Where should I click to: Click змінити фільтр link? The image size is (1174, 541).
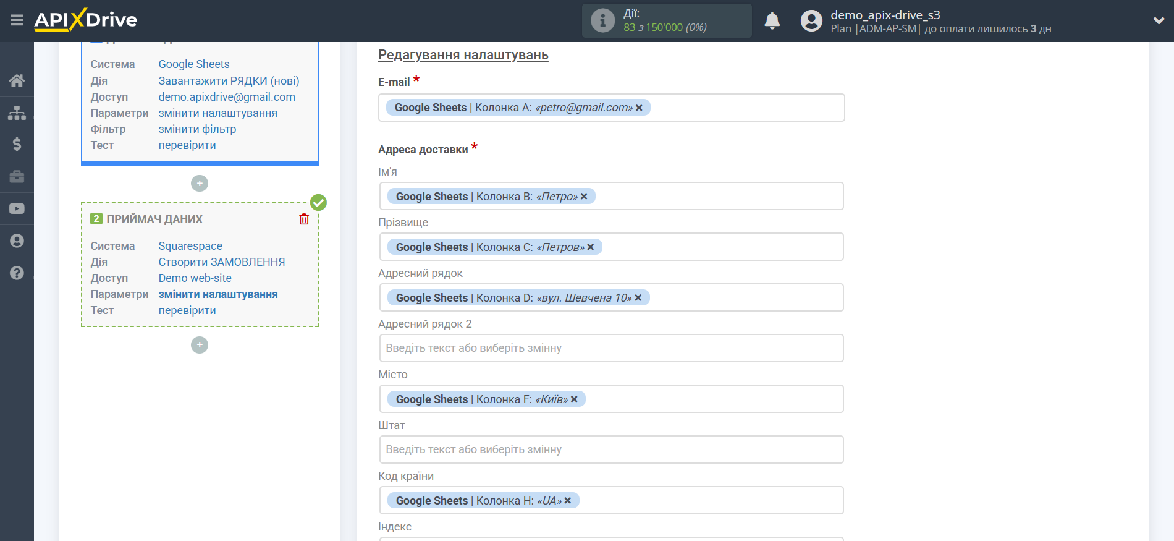pos(198,129)
